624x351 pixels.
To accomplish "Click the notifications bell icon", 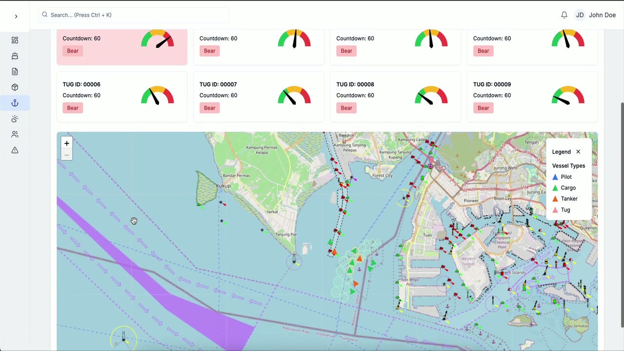I will click(564, 15).
